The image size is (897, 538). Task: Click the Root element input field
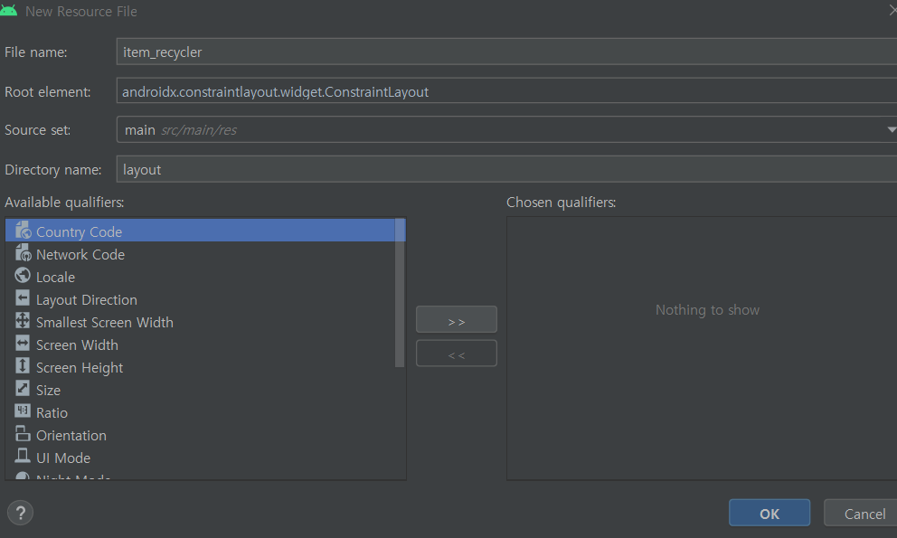[x=507, y=91]
